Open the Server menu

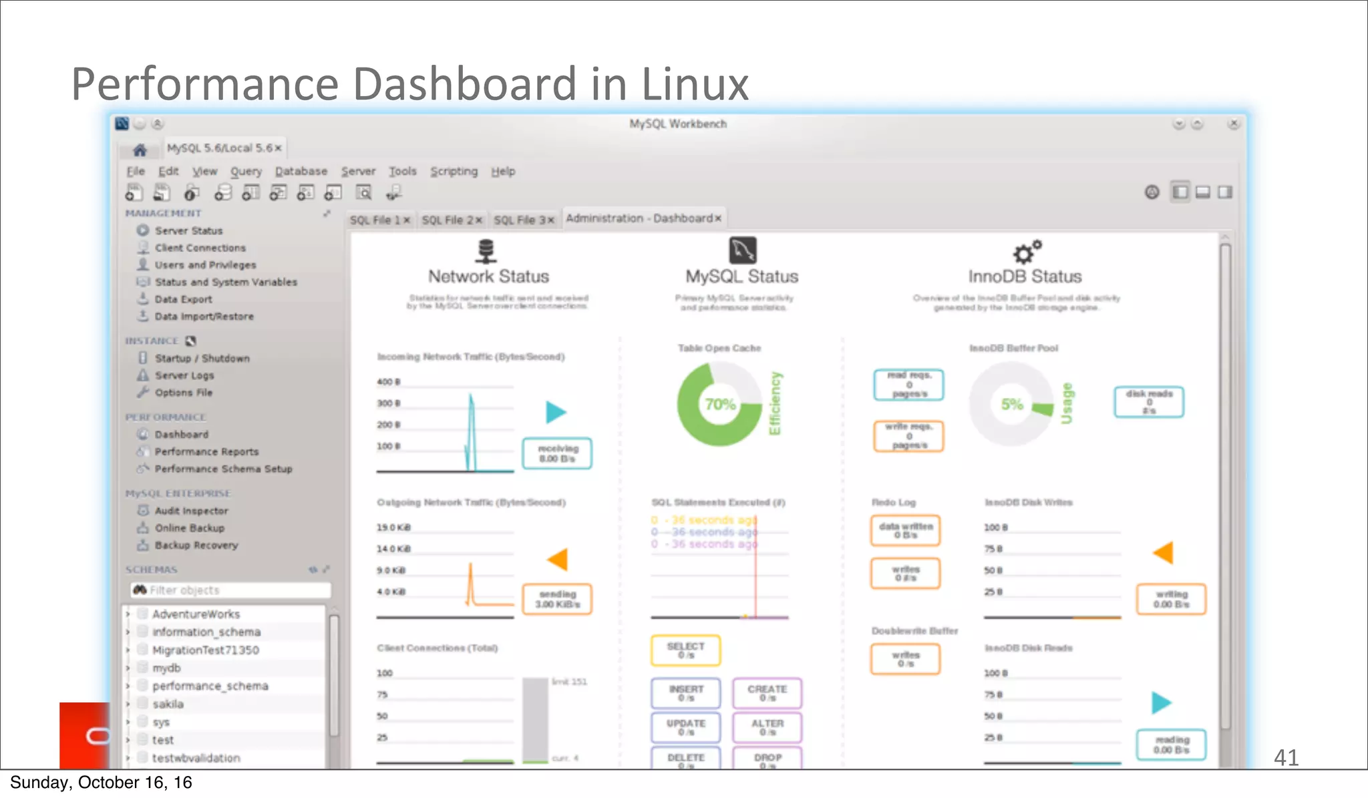(359, 172)
